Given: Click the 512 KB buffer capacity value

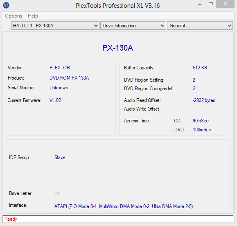Looking at the screenshot, I should tap(200, 68).
